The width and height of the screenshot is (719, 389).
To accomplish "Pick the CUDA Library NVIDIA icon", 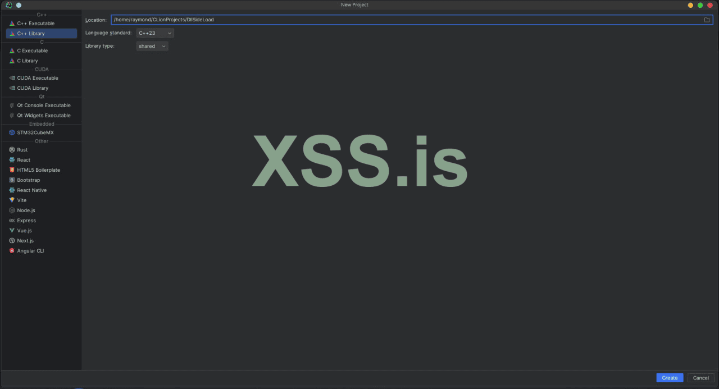I will pos(12,88).
